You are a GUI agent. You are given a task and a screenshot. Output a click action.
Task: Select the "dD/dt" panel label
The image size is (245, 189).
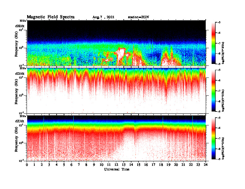(20, 73)
